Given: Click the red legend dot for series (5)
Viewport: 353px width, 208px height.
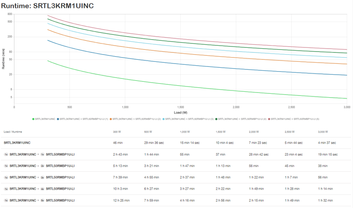Looking at the screenshot, I should [269, 119].
